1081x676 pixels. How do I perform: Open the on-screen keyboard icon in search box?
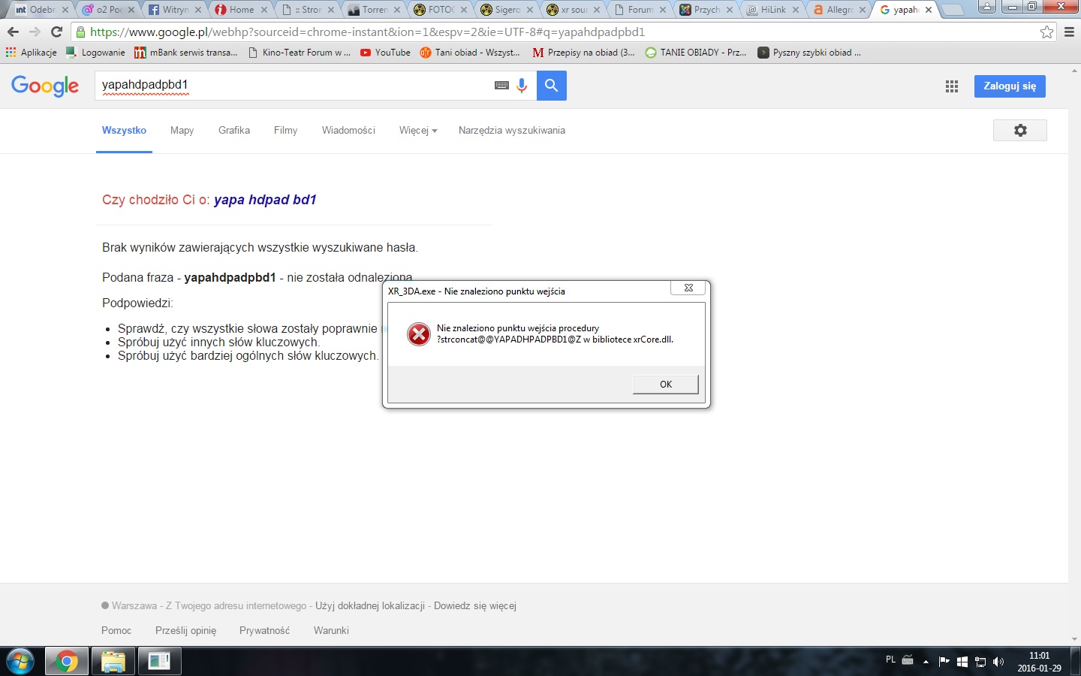point(501,86)
